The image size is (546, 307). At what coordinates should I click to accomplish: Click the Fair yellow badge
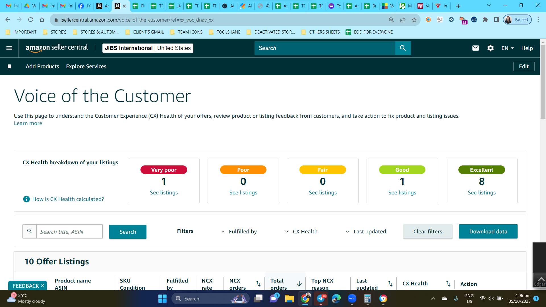[323, 170]
